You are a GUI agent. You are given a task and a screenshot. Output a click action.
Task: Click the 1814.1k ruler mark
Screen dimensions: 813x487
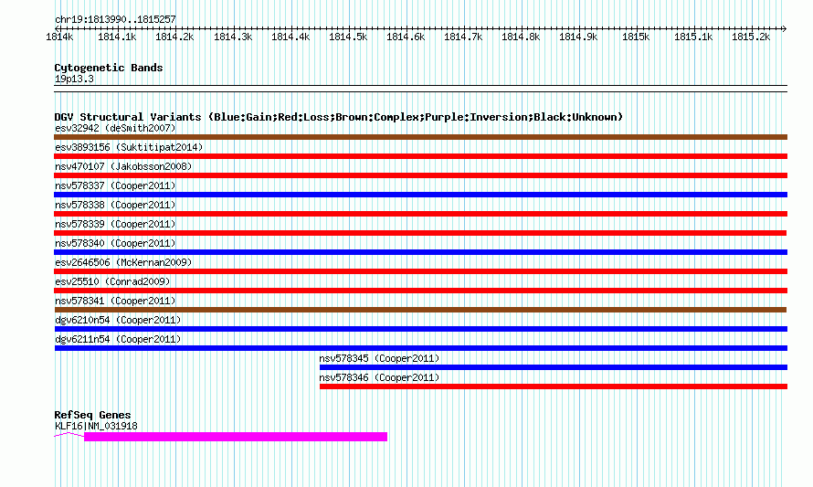(x=117, y=37)
